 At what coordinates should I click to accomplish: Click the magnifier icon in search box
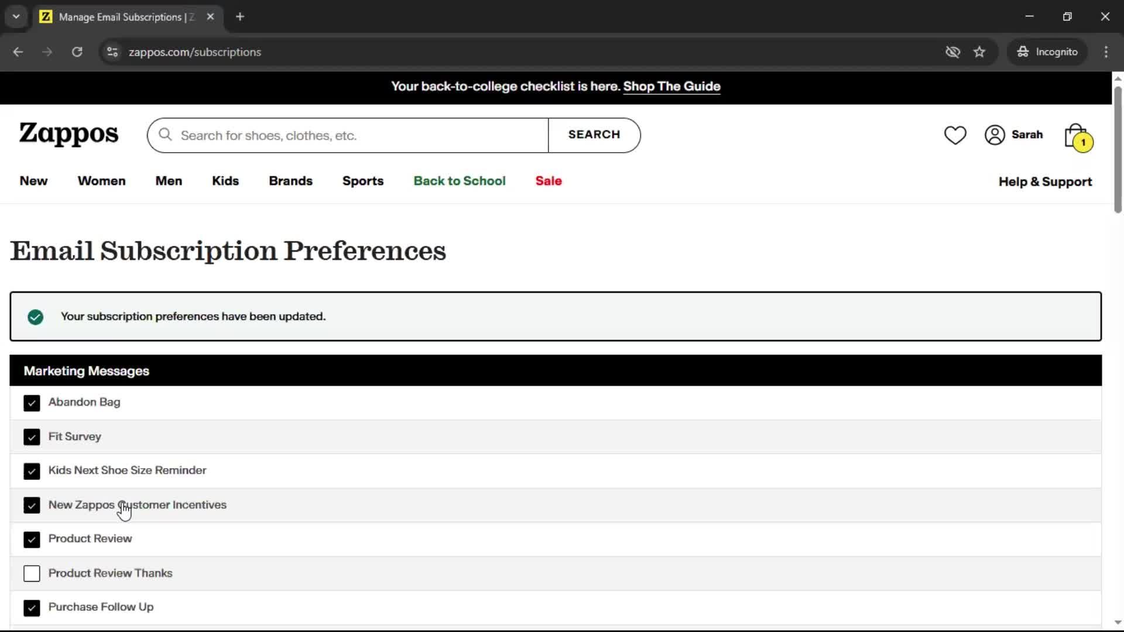click(x=165, y=135)
